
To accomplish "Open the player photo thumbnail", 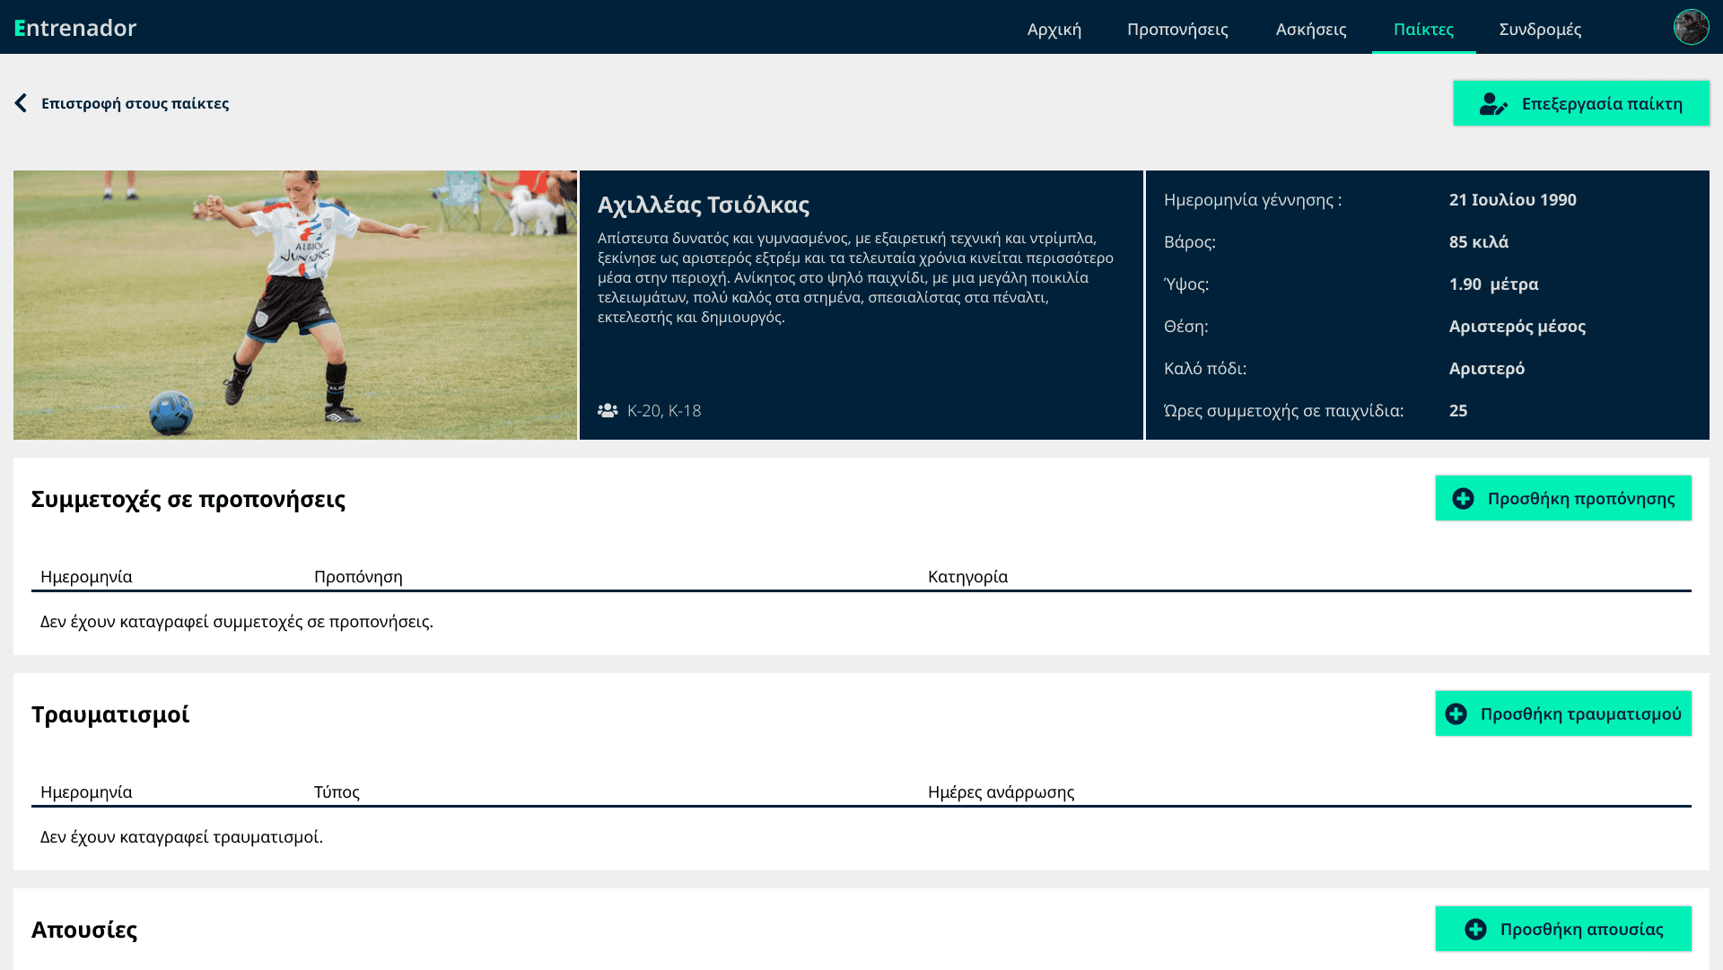I will point(295,305).
